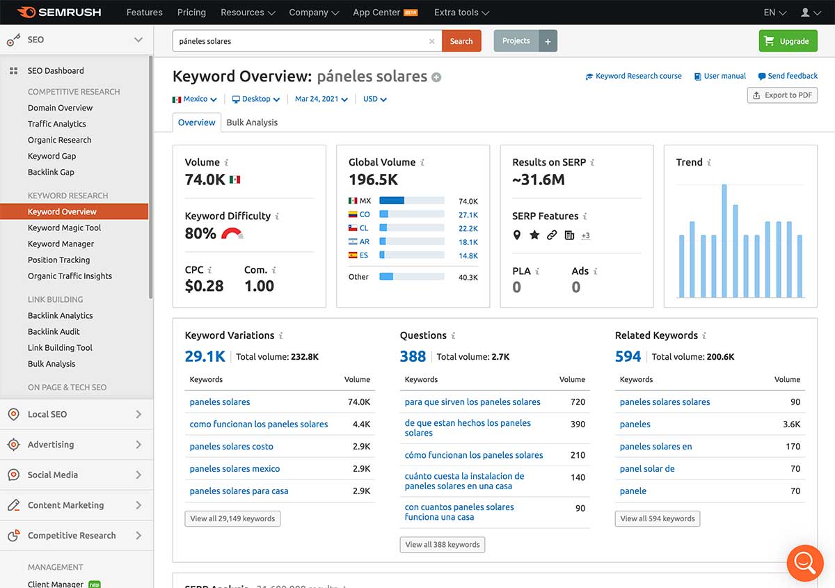
Task: Expand the Local SEO sidebar section
Action: pos(77,414)
